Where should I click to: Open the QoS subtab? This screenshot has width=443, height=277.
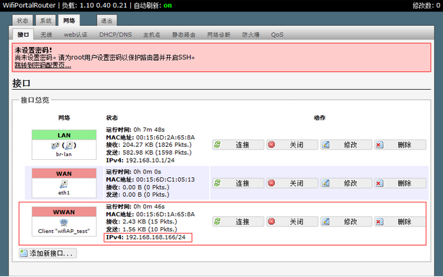tap(277, 35)
